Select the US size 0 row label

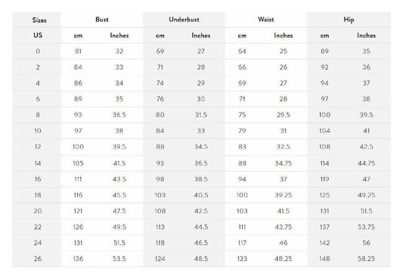(x=38, y=51)
